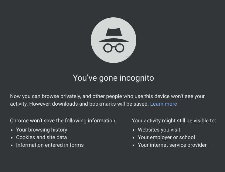
Task: Click "Your internet service provider" item
Action: pyautogui.click(x=172, y=145)
